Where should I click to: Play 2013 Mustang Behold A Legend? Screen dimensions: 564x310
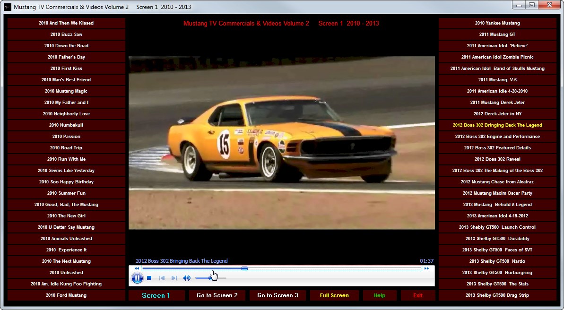[x=497, y=204]
